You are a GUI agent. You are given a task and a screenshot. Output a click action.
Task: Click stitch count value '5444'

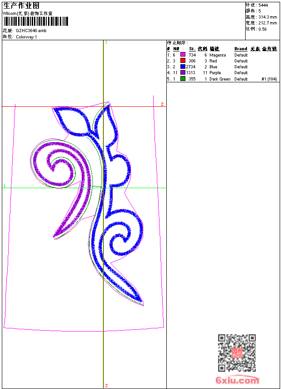point(263,5)
